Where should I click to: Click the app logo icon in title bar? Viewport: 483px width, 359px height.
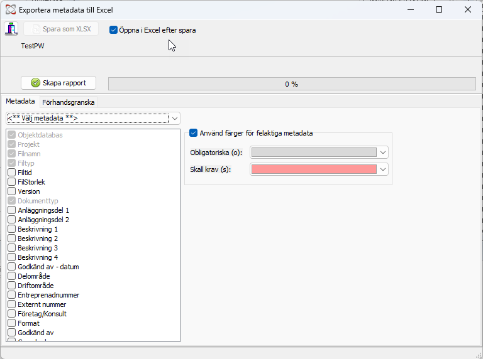coord(11,10)
